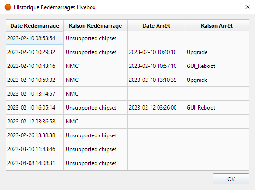
Task: Close the Historique Redémarrages Livebox dialog
Action: [247, 7]
